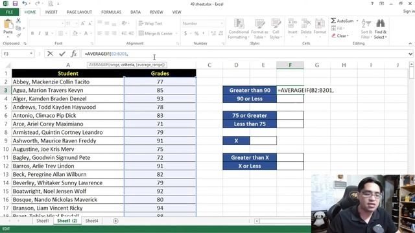Toggle Underline formatting

tap(47, 33)
